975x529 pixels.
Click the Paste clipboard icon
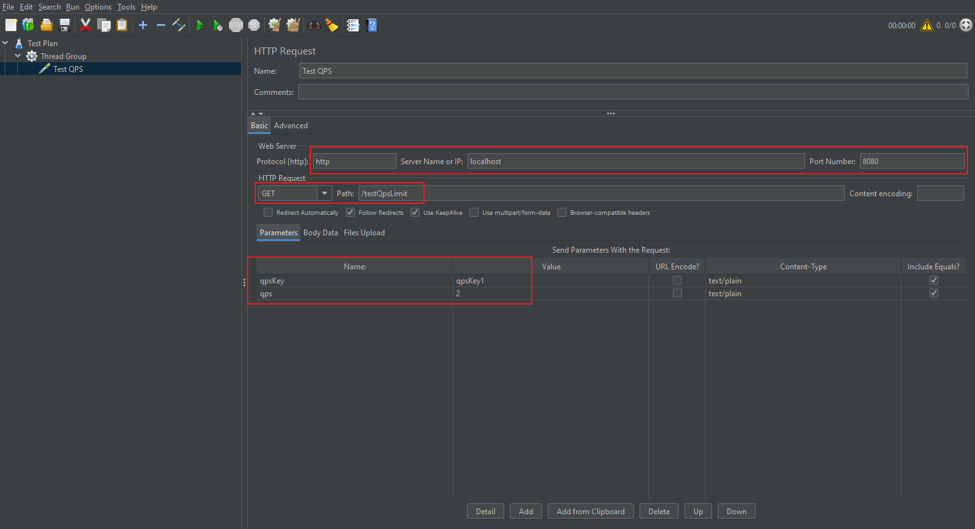tap(121, 25)
